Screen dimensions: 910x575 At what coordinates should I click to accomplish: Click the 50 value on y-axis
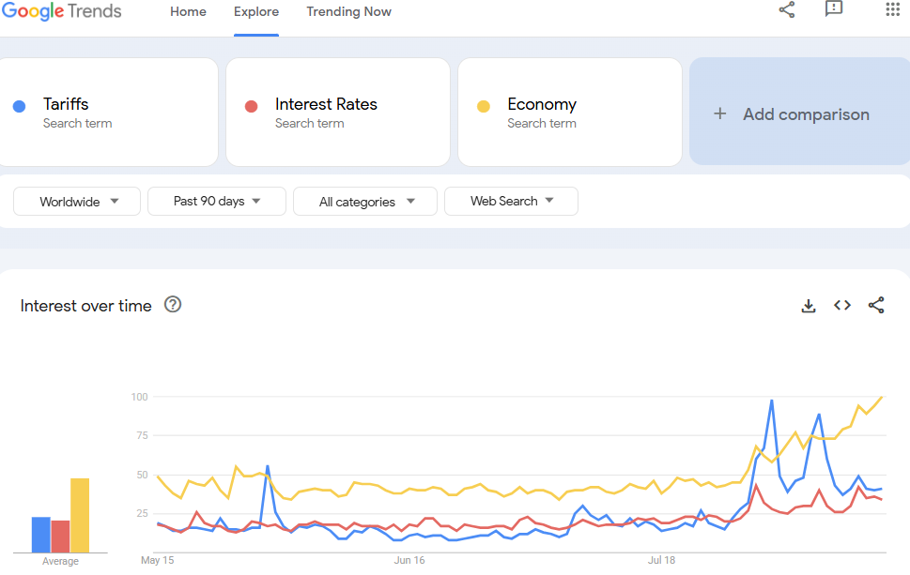[x=142, y=475]
